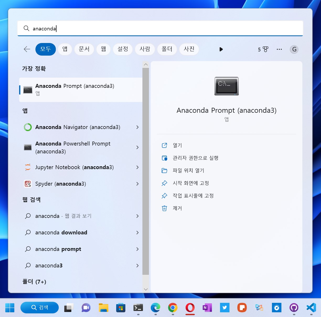This screenshot has height=317, width=321.
Task: Select Spyder (anaconda3) result
Action: coord(81,184)
